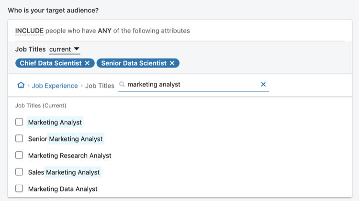Click into the job title search field
359x201 pixels.
193,85
